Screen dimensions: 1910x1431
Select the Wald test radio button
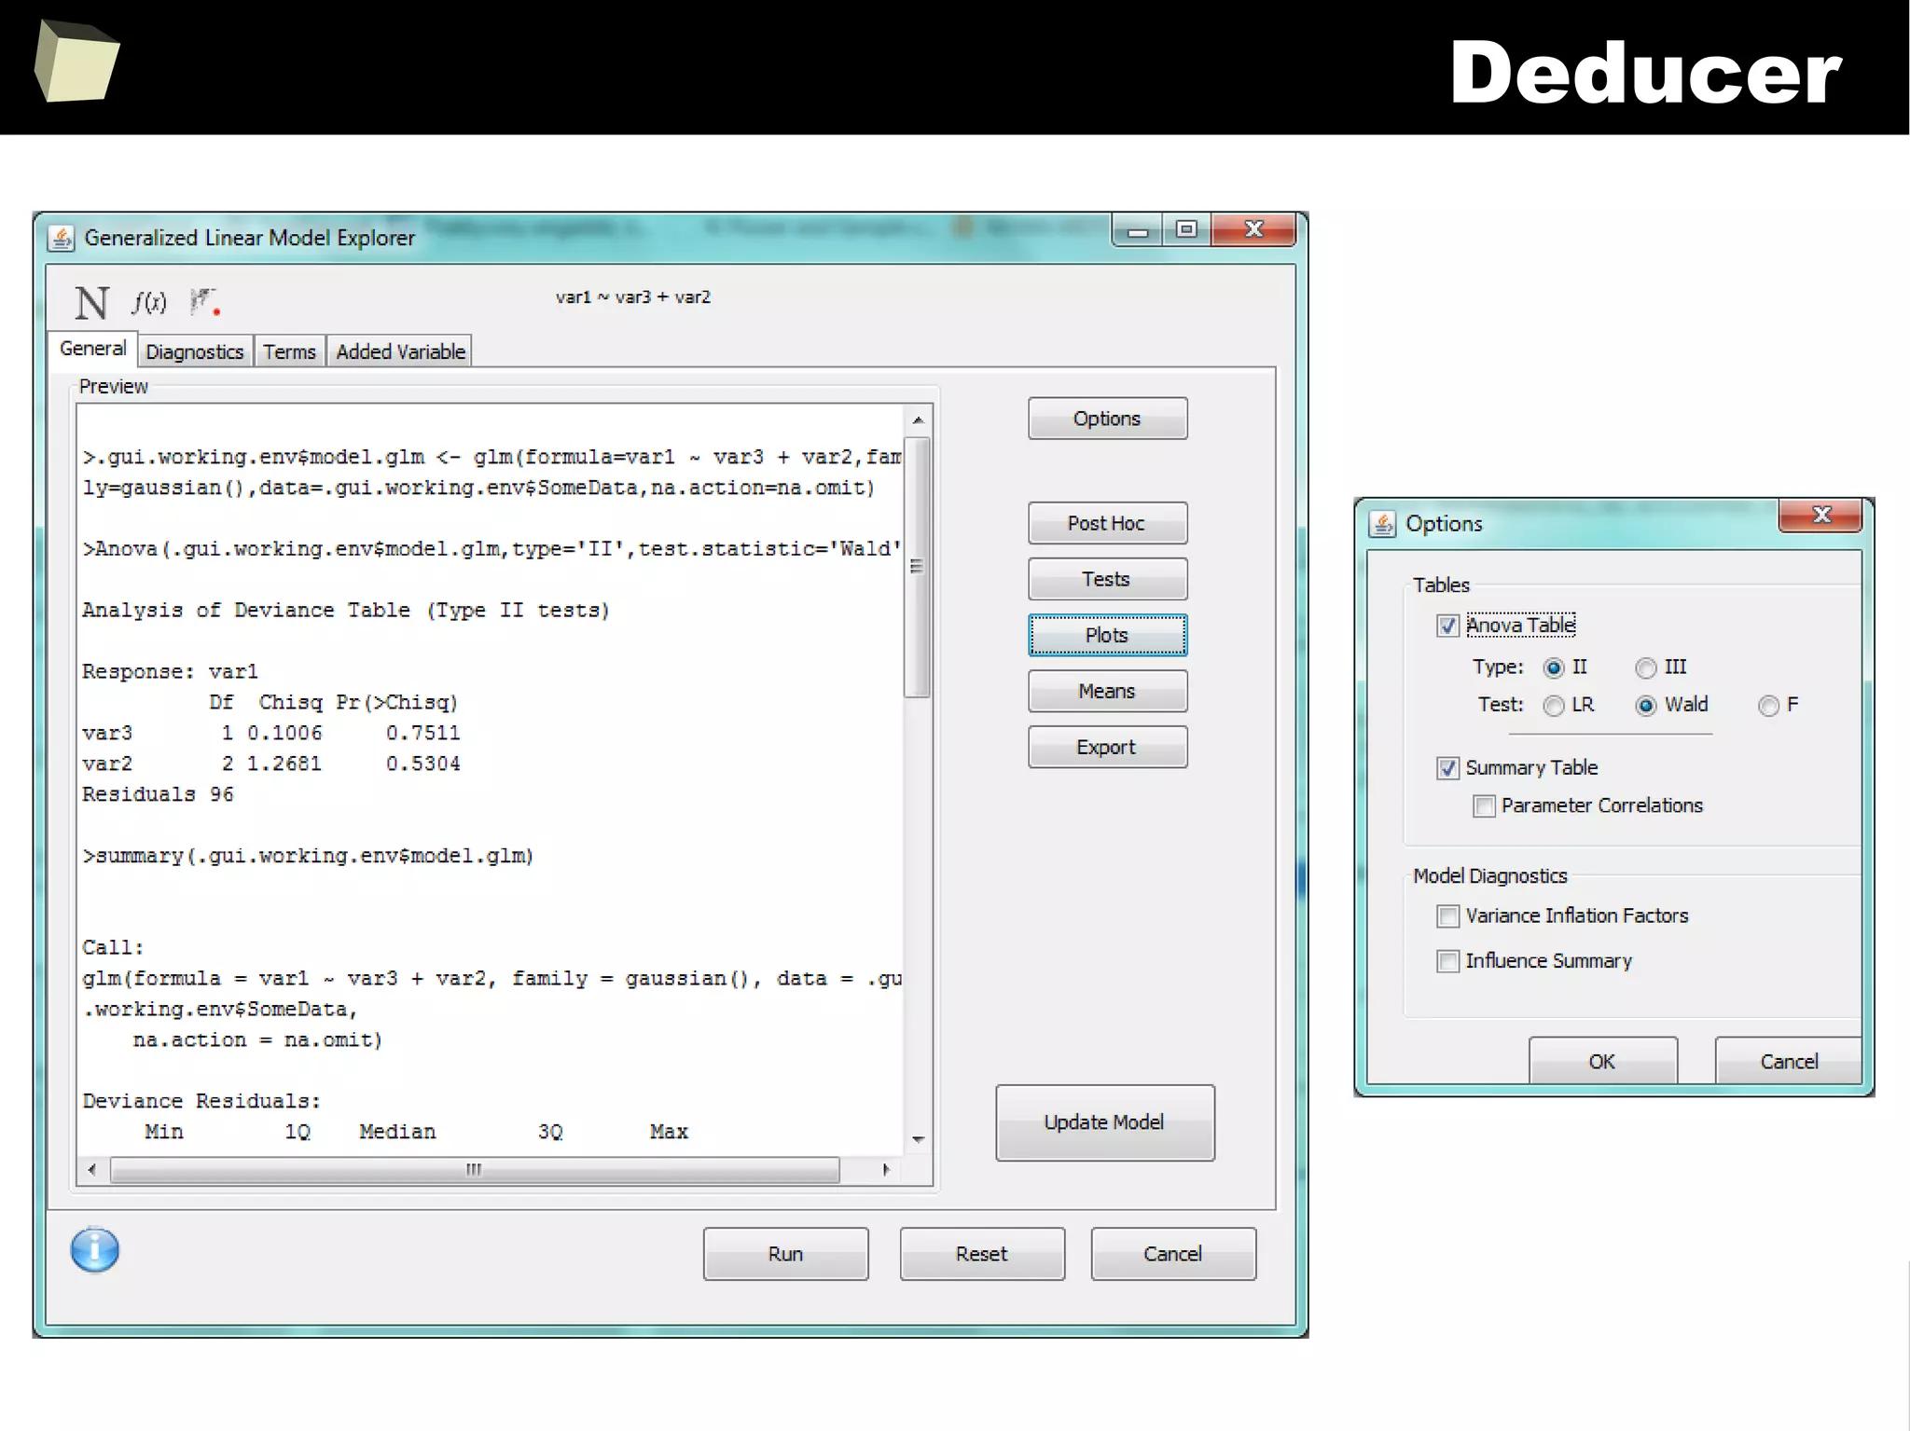coord(1646,706)
